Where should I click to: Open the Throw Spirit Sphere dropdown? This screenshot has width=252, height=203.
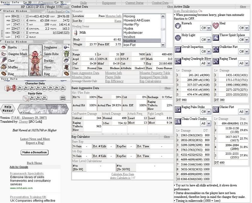(x=243, y=40)
